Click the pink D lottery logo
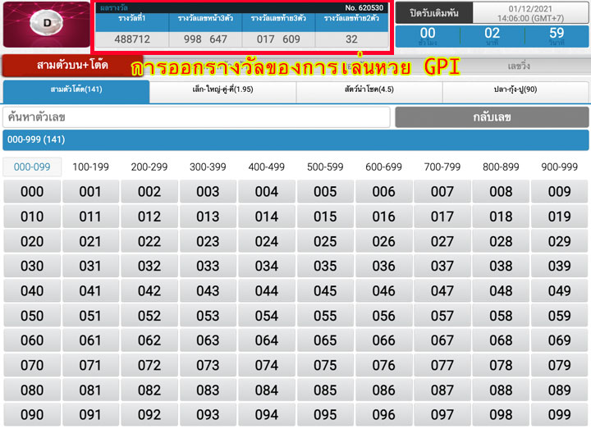Viewport: 591px width, 429px height. (x=46, y=24)
